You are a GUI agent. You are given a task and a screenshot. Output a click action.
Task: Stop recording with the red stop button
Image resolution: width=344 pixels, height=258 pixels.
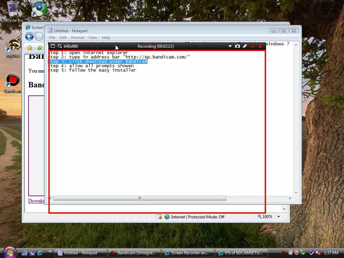260,46
